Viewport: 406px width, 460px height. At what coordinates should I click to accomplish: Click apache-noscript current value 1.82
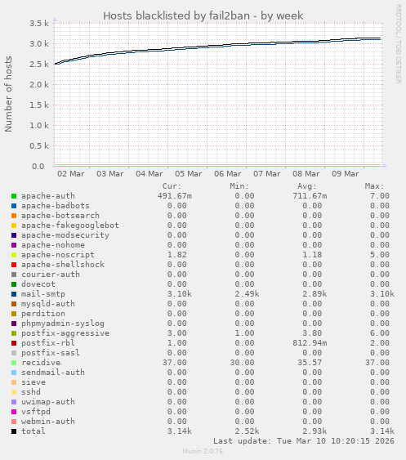pyautogui.click(x=177, y=255)
